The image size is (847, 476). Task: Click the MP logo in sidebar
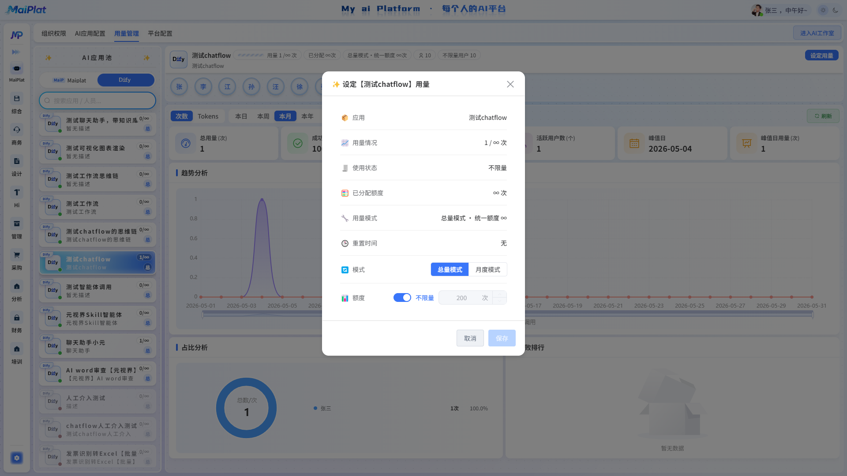click(x=17, y=35)
